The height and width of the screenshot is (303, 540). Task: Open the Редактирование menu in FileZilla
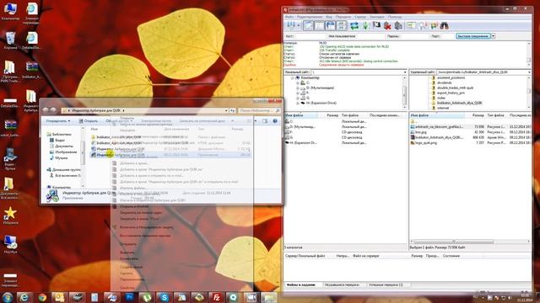click(x=310, y=17)
